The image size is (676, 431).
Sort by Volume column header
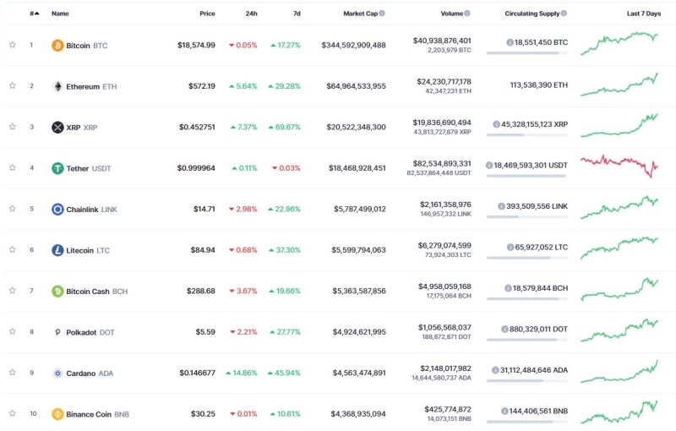tap(452, 14)
